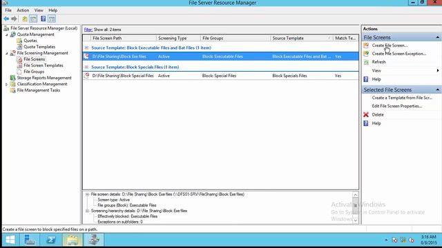Select File Management Tasks node

(39, 90)
